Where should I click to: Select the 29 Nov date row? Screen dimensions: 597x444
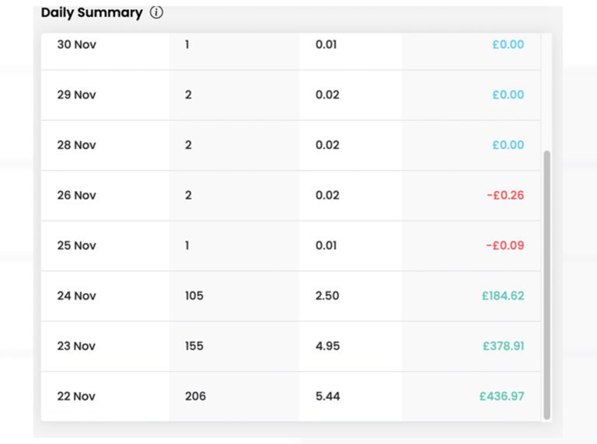(75, 95)
